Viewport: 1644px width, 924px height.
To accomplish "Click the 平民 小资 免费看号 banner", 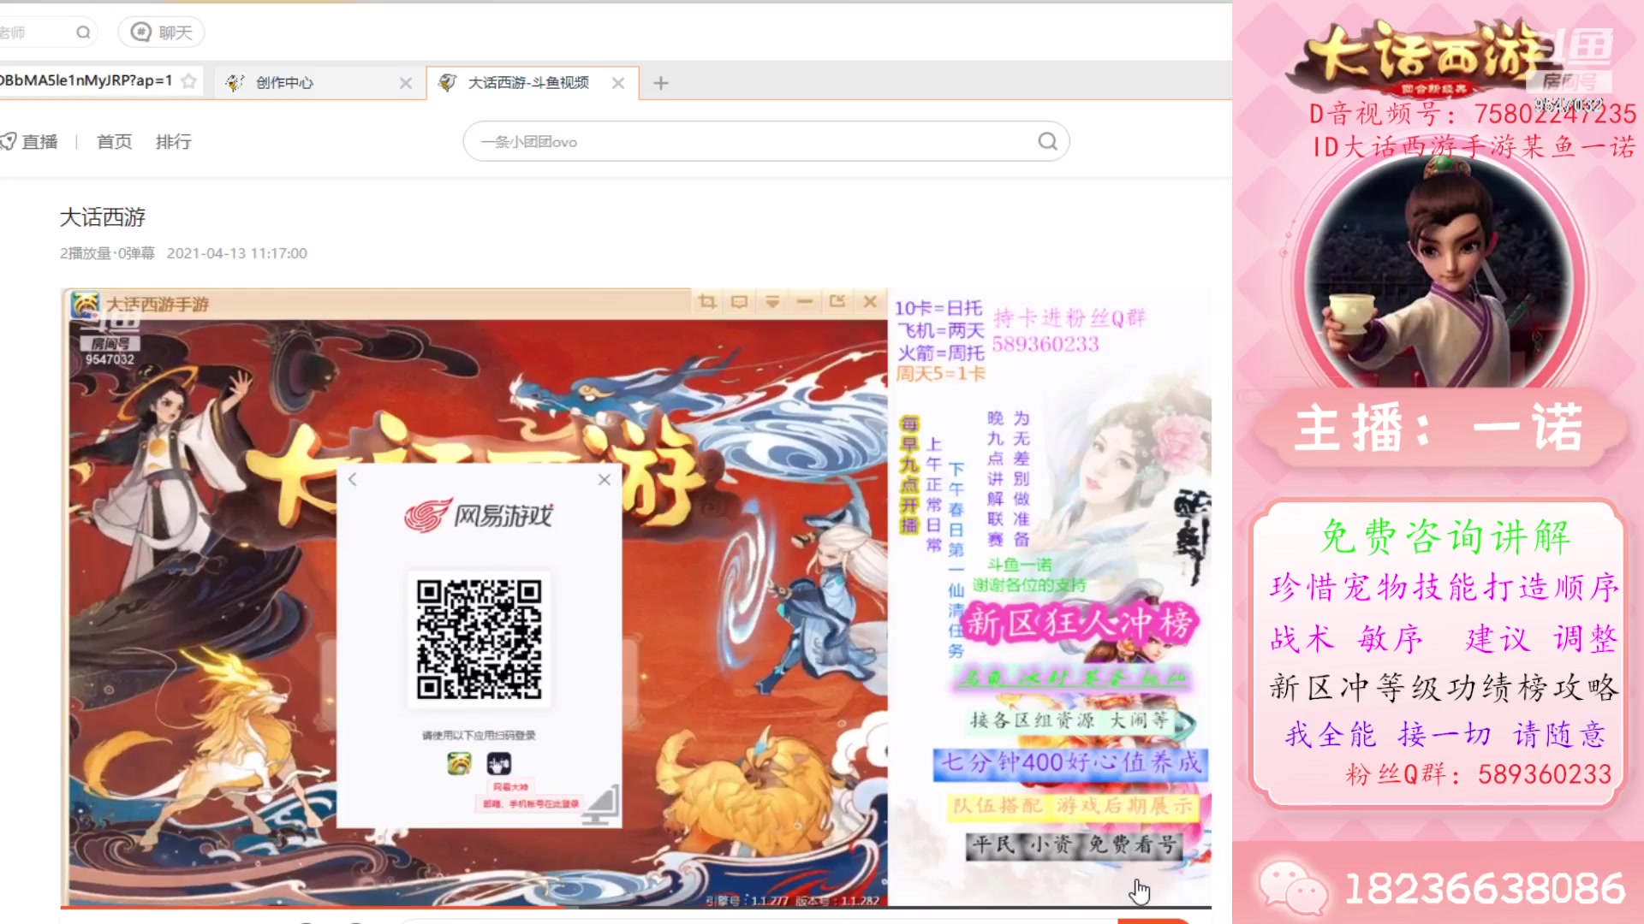I will (1075, 845).
